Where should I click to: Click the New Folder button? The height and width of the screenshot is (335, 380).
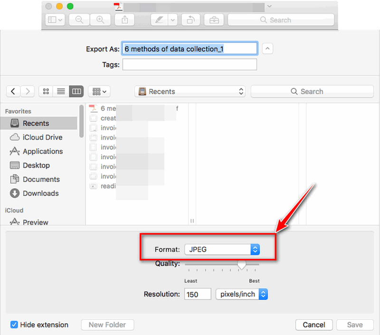coord(107,325)
